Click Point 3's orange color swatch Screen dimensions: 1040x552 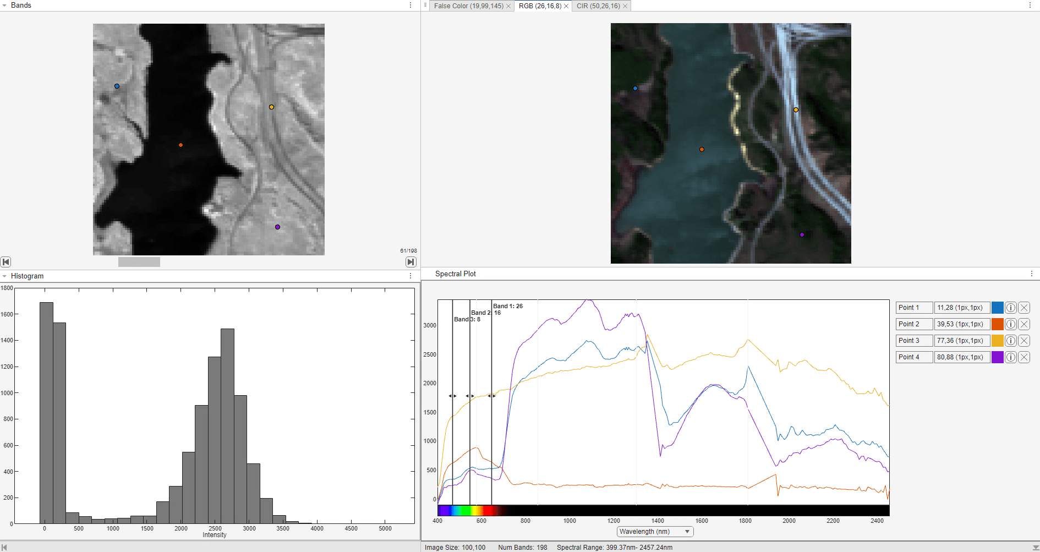coord(998,341)
